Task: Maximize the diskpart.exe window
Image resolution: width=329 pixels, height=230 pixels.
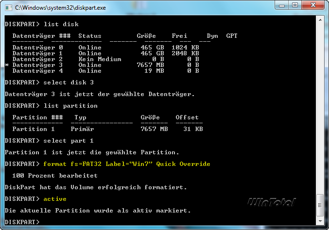Action: [295, 5]
